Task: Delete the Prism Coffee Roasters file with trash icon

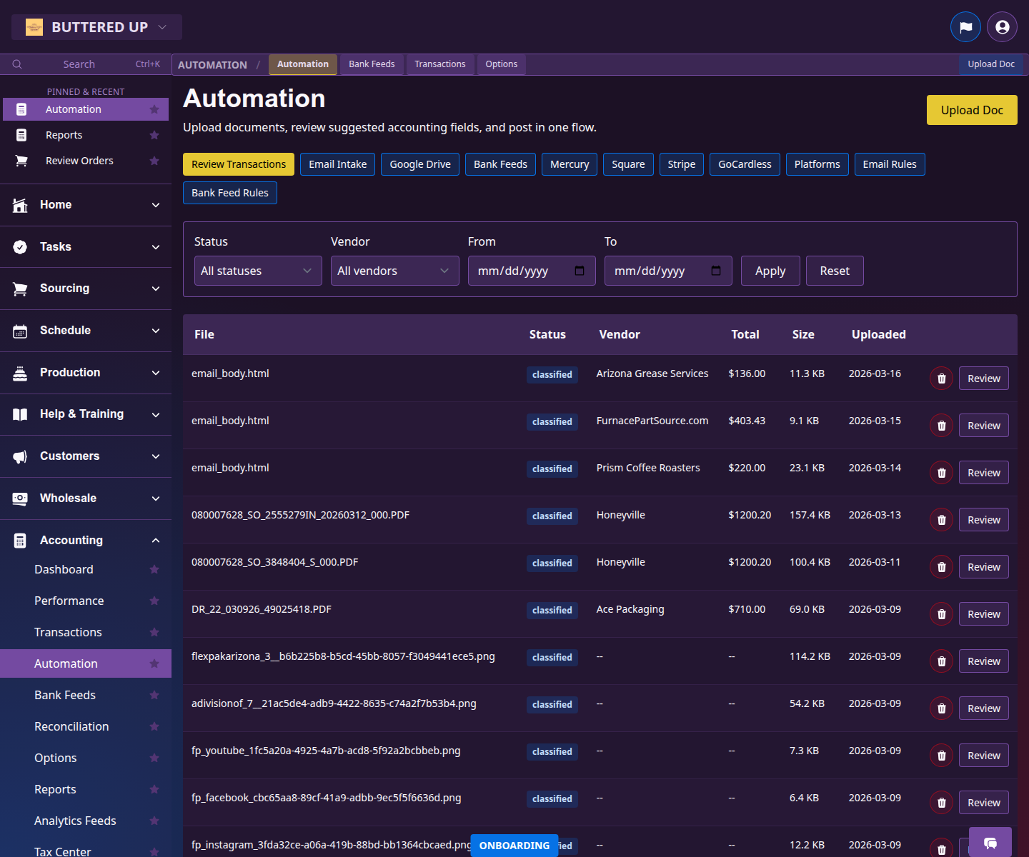Action: pyautogui.click(x=940, y=472)
